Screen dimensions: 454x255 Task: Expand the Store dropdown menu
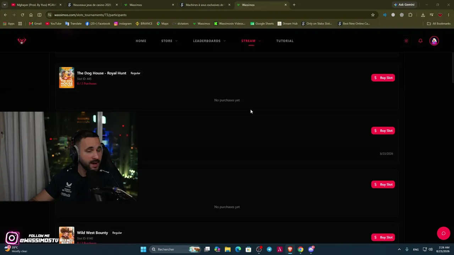pos(169,41)
